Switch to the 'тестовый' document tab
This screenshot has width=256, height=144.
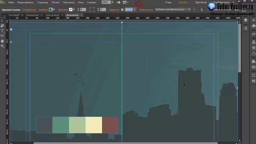(x=14, y=15)
